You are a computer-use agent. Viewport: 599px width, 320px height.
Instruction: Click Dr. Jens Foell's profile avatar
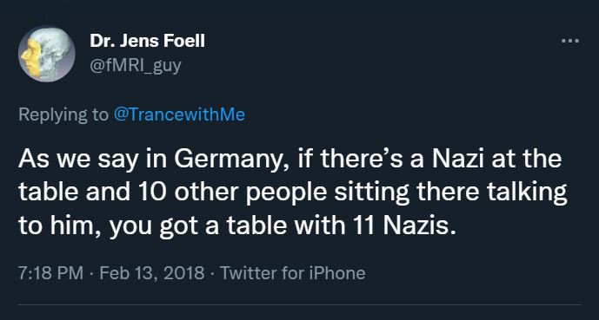coord(47,54)
